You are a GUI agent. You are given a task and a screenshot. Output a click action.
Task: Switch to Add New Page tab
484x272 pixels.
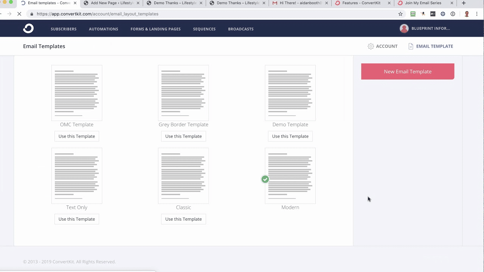tap(112, 3)
